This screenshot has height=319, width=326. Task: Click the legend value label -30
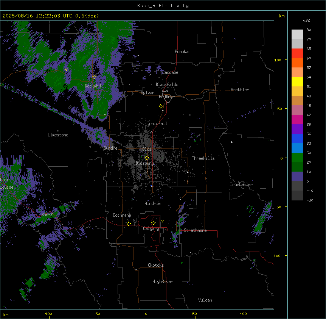click(310, 200)
